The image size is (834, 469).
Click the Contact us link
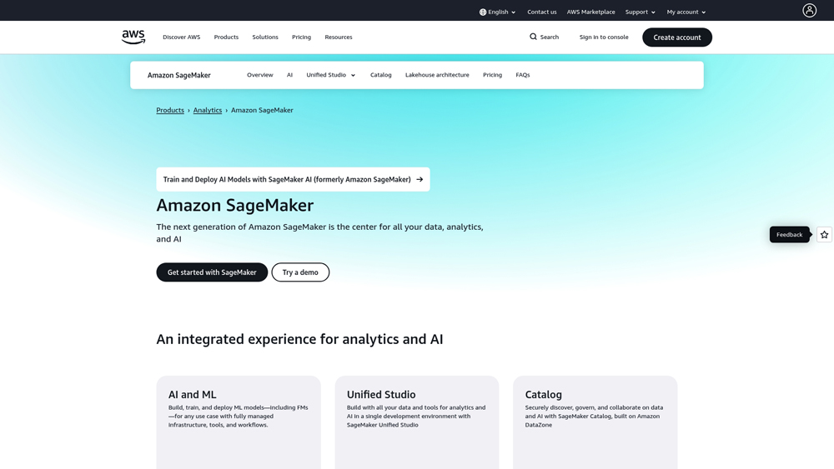pyautogui.click(x=541, y=12)
